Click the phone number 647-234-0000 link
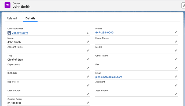 [104, 33]
